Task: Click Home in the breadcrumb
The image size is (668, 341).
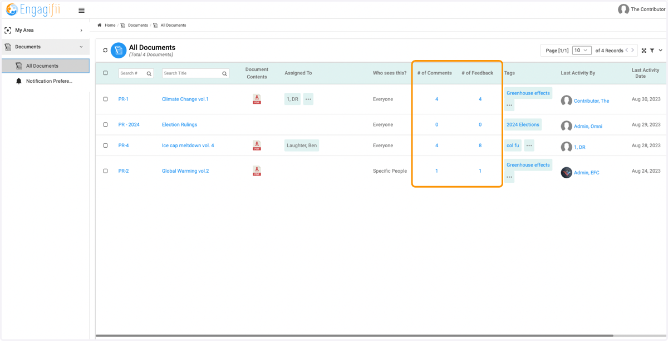Action: point(110,25)
